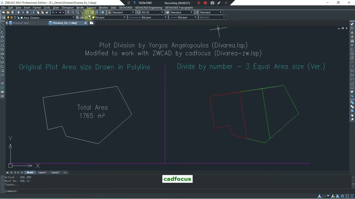This screenshot has width=355, height=199.
Task: Click the Match Properties brush icon
Action: click(47, 12)
